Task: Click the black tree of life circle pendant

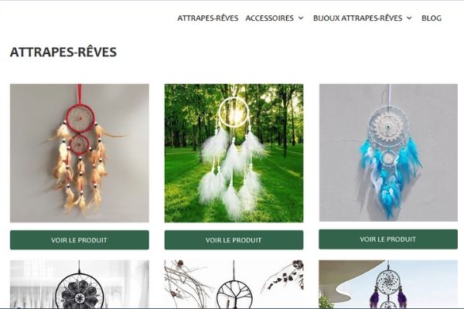Action: click(234, 295)
